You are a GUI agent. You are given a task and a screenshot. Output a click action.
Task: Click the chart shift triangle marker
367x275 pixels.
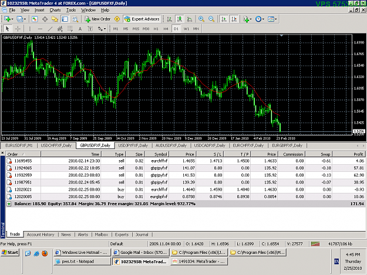(x=282, y=36)
